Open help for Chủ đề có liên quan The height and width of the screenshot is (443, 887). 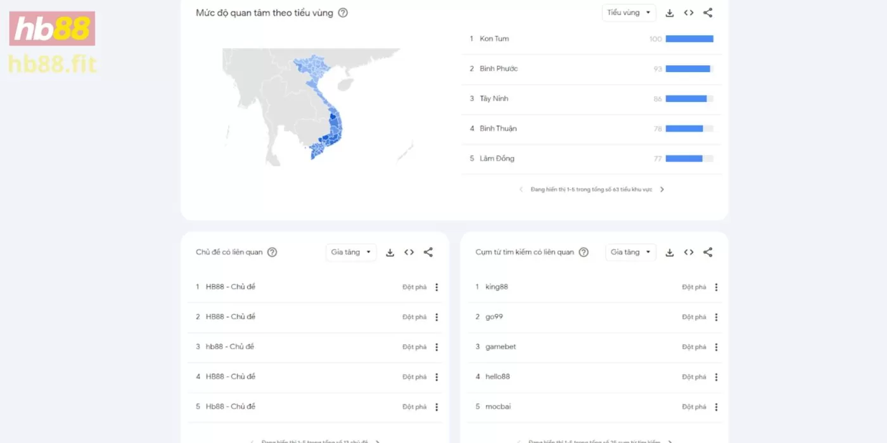[272, 252]
